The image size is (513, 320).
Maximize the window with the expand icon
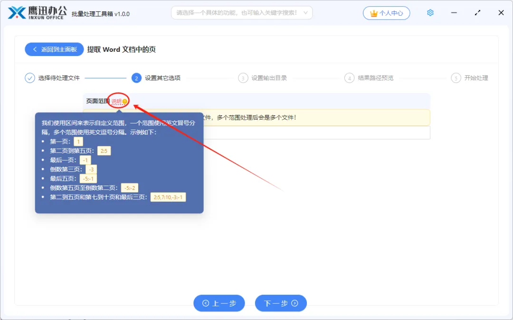(477, 13)
